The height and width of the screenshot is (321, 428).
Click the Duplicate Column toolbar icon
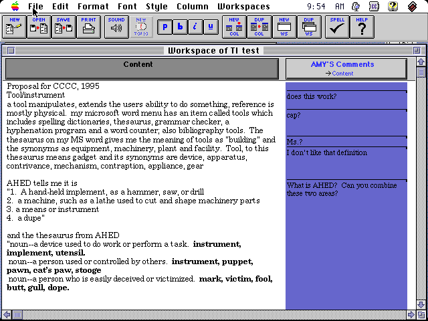pos(259,27)
